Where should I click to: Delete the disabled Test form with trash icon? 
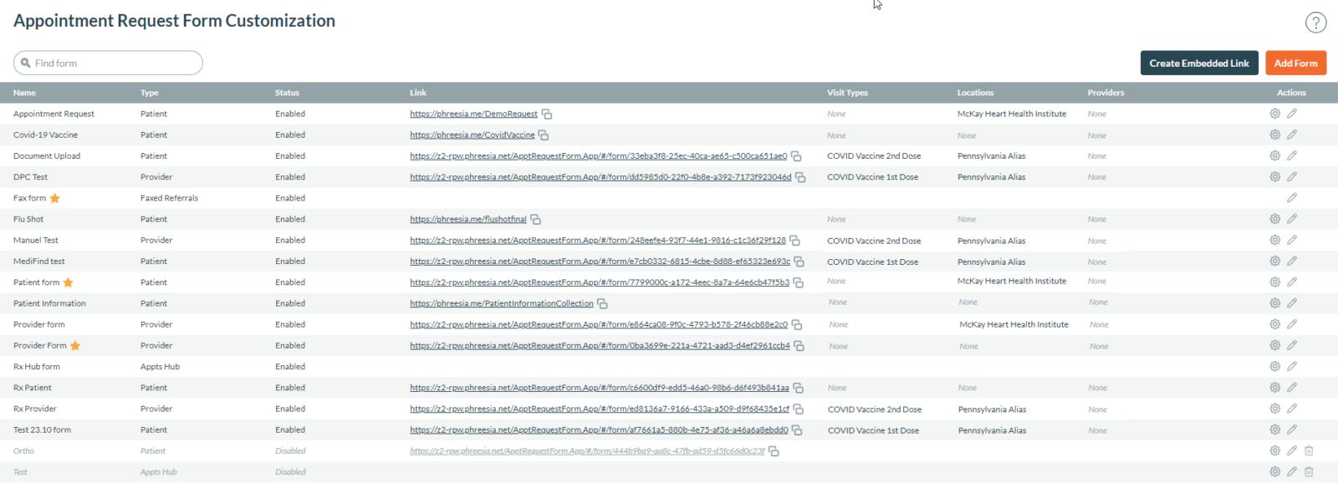coord(1309,471)
